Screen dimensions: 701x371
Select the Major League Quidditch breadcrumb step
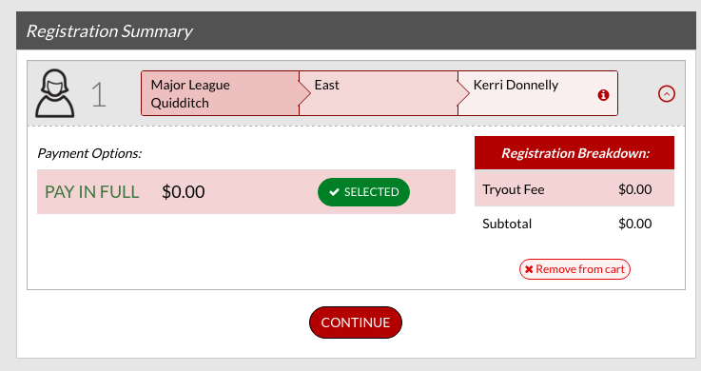tap(220, 93)
